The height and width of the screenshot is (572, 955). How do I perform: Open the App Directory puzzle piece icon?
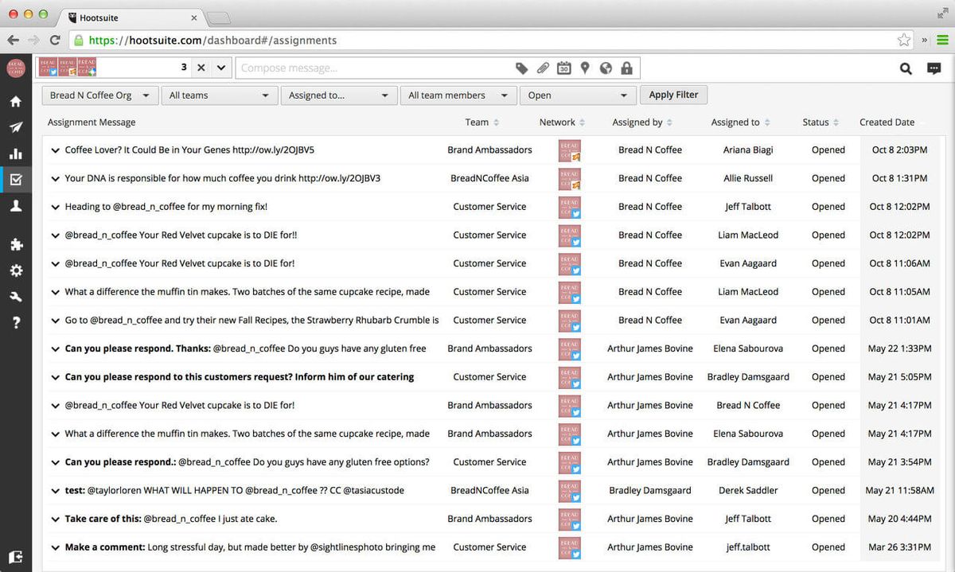[15, 244]
